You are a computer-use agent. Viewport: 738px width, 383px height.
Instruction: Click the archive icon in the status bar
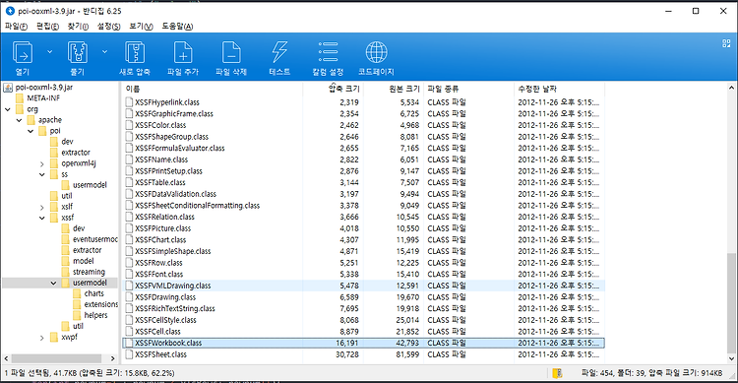[x=557, y=373]
